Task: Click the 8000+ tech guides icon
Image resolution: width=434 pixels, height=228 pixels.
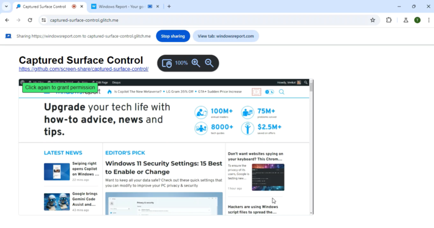Action: 201,129
